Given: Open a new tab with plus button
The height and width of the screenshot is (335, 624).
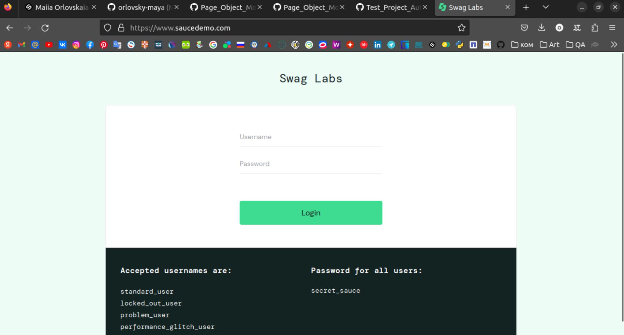Looking at the screenshot, I should (526, 7).
